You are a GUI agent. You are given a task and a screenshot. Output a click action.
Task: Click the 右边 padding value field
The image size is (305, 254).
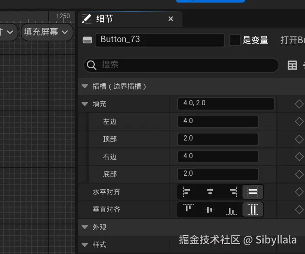point(218,157)
